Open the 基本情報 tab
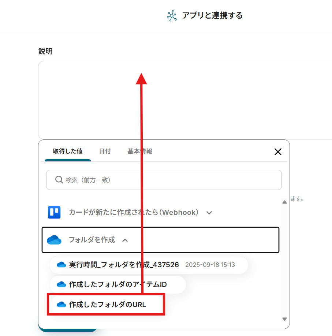The image size is (332, 336). coord(140,151)
